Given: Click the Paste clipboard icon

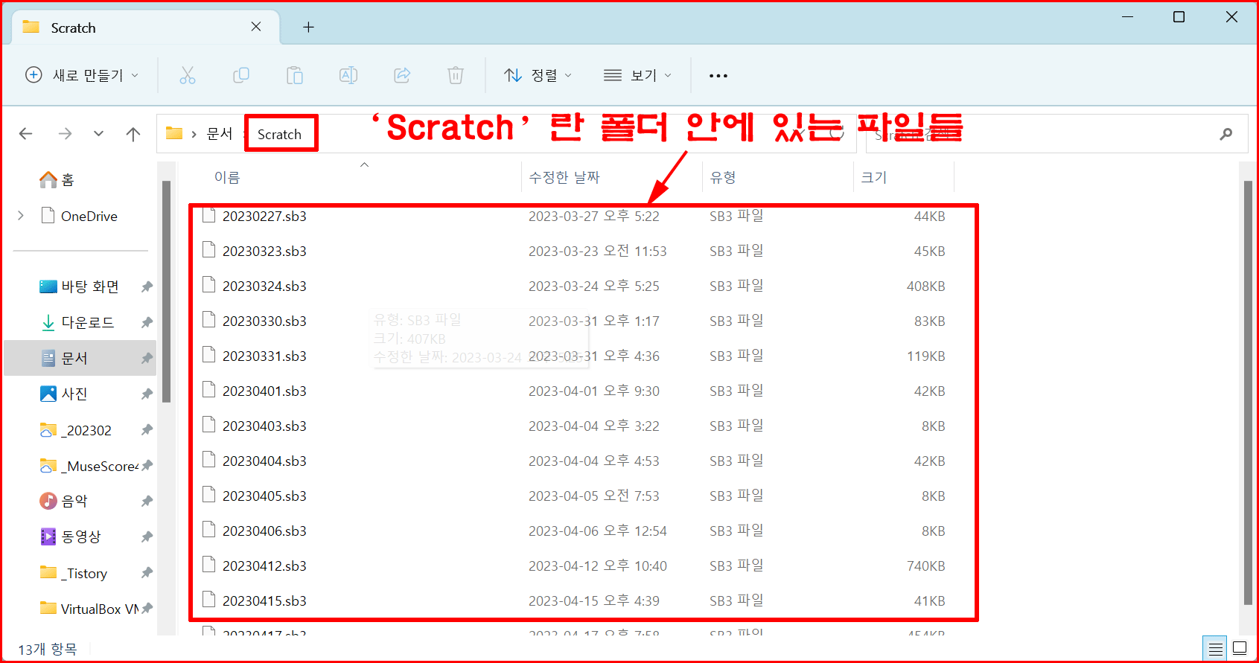Looking at the screenshot, I should [295, 75].
